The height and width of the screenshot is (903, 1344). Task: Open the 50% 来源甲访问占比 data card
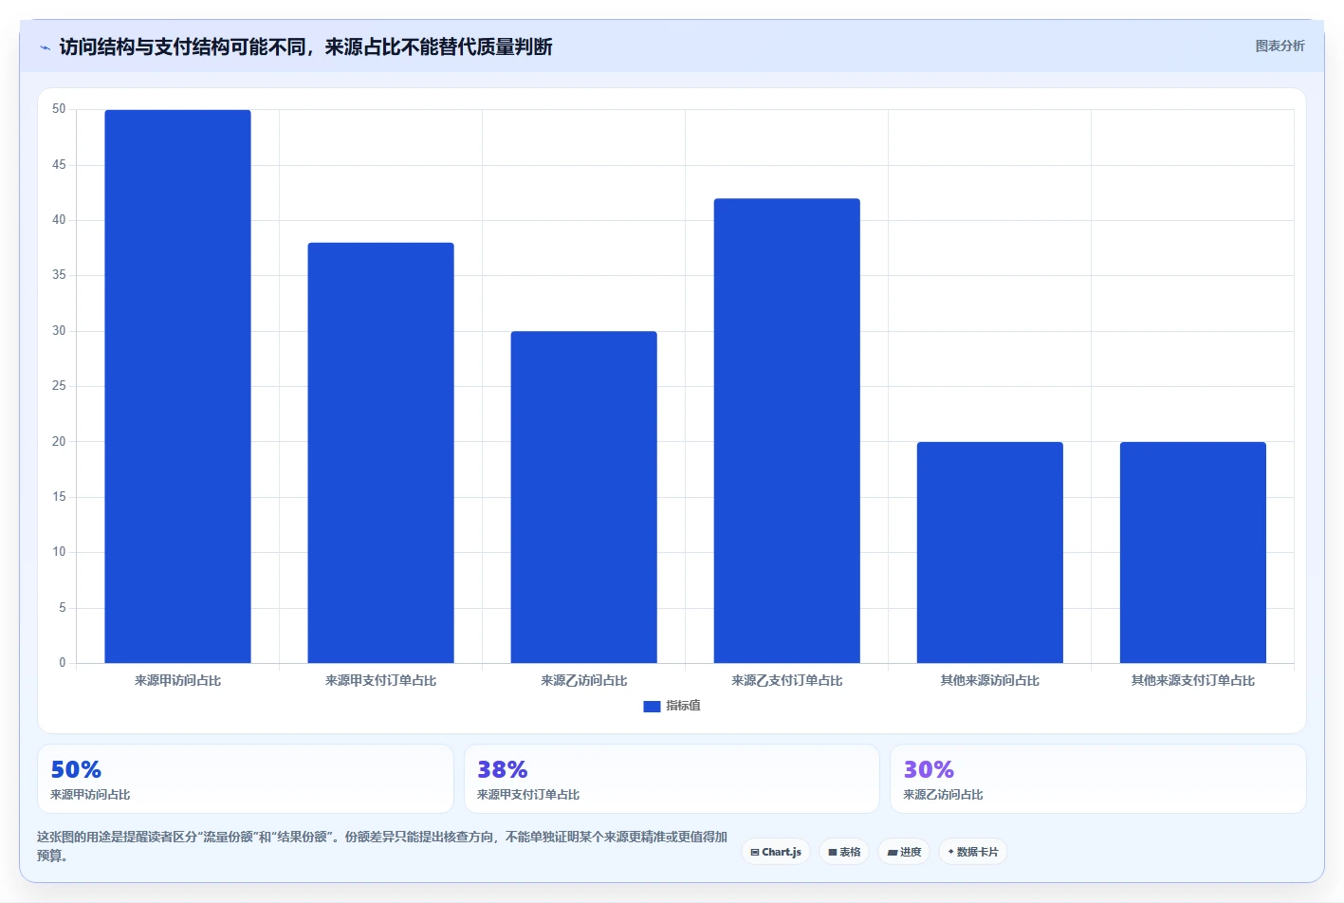246,779
